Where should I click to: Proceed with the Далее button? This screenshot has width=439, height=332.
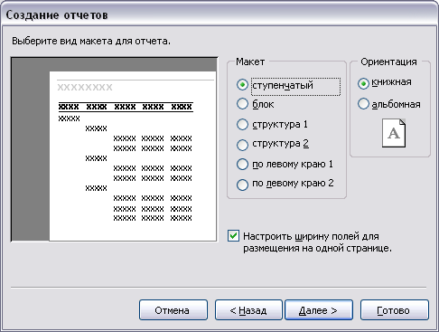coord(319,310)
